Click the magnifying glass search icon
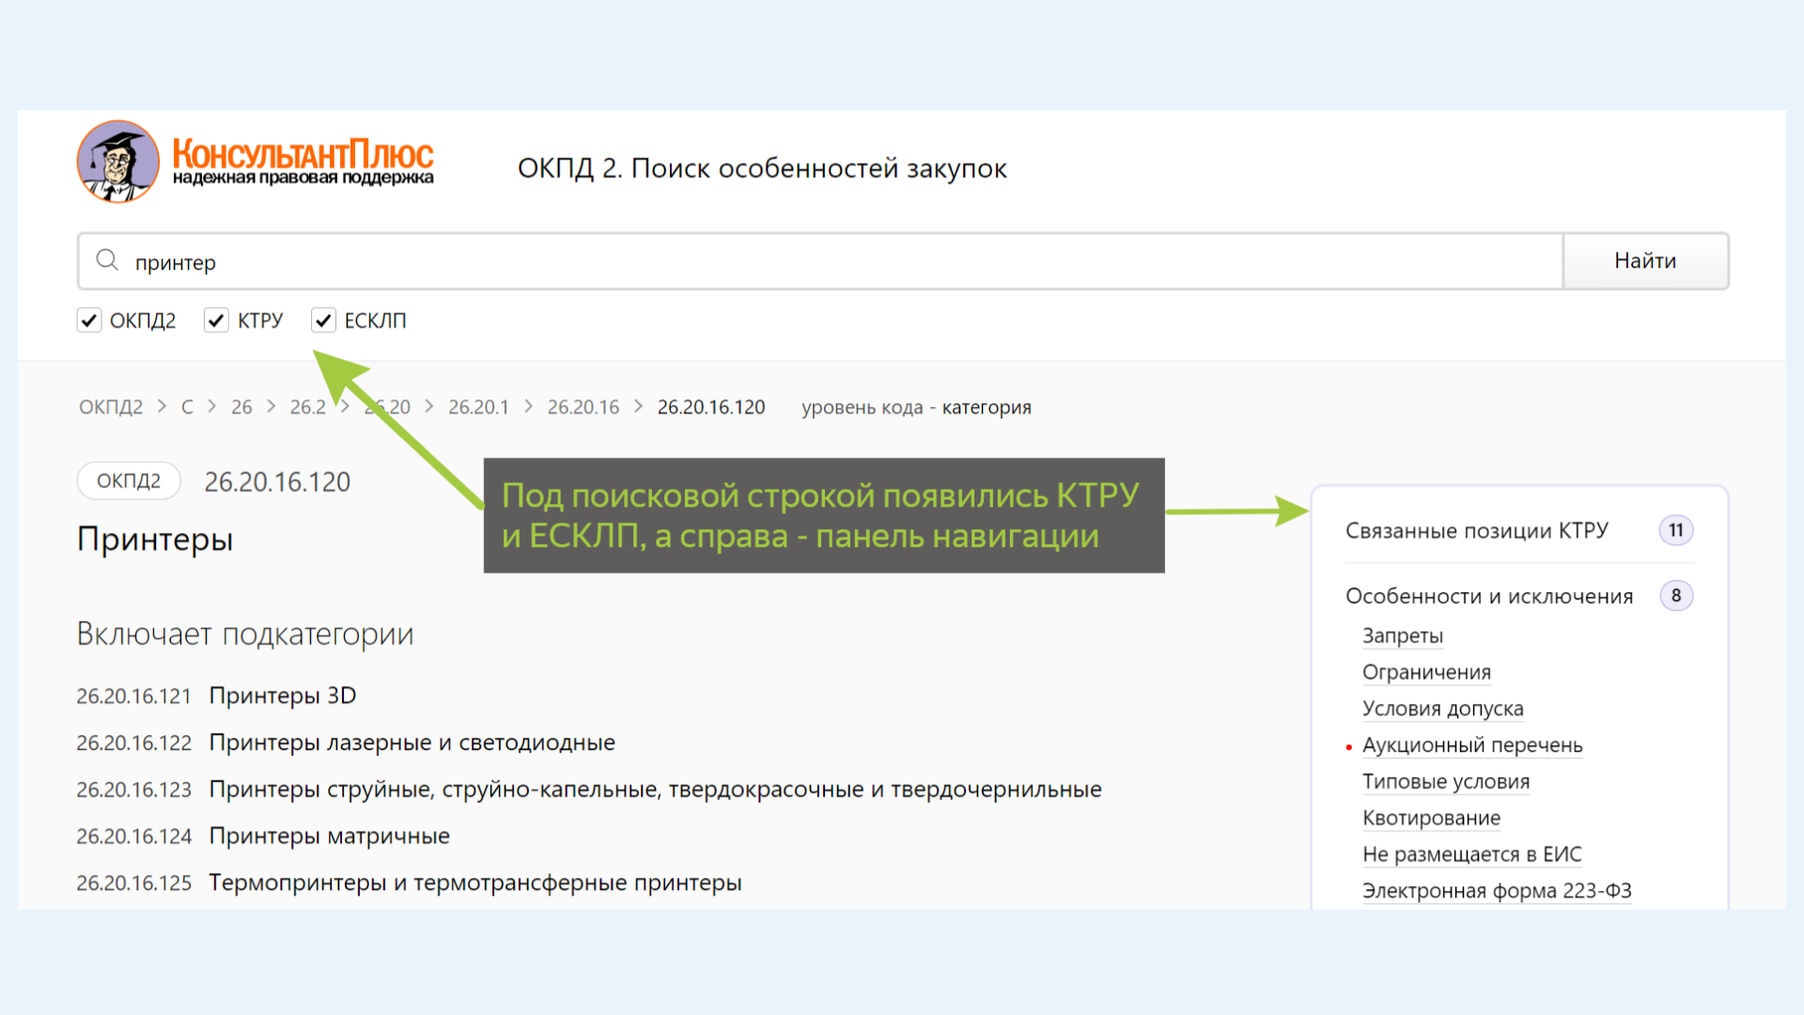 (x=107, y=260)
